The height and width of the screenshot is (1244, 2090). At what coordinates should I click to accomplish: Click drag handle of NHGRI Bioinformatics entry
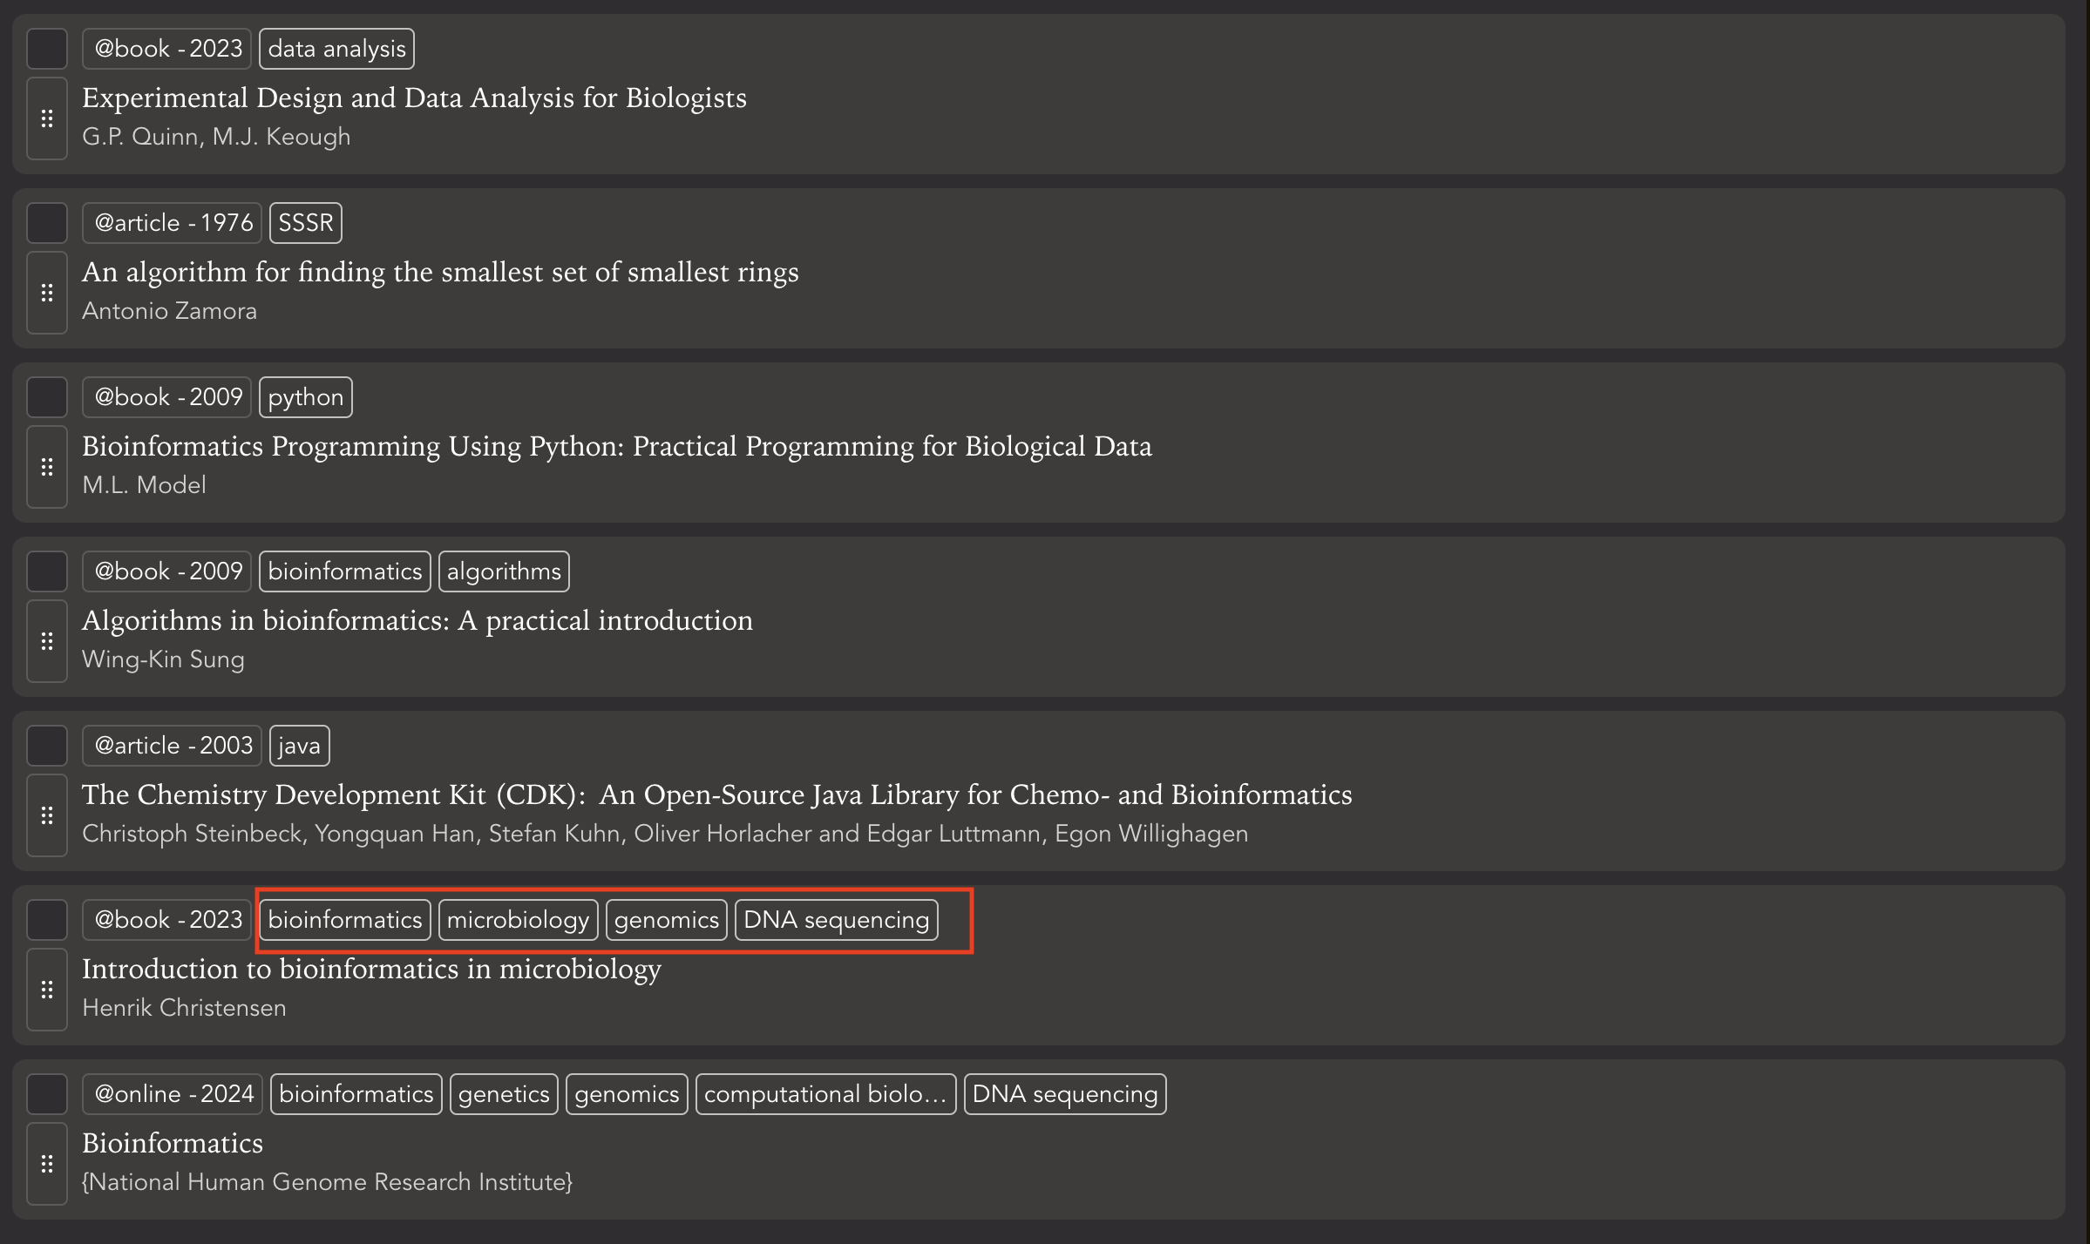point(47,1164)
